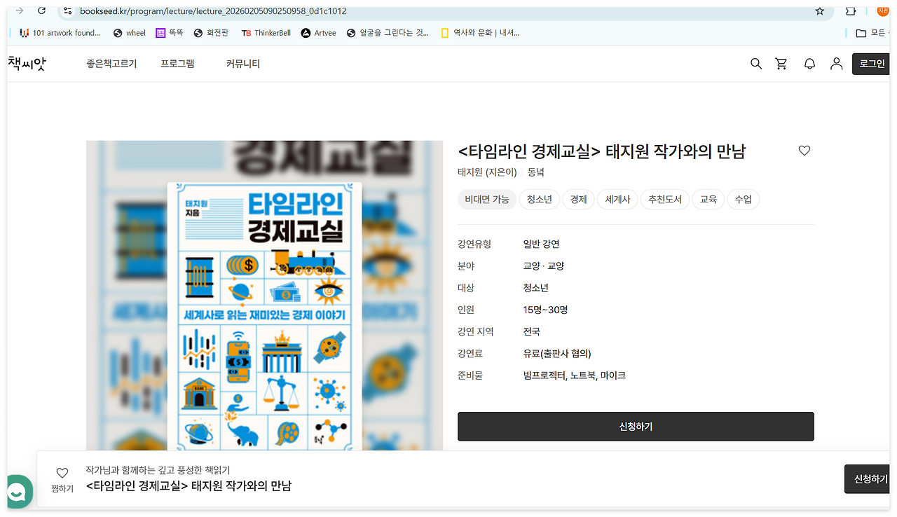Click the 빔프로젝터, 노트북, 마이크 text
This screenshot has width=897, height=517.
click(x=574, y=375)
